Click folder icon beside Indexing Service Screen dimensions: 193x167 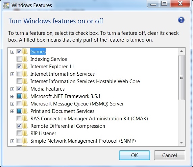tap(25, 59)
